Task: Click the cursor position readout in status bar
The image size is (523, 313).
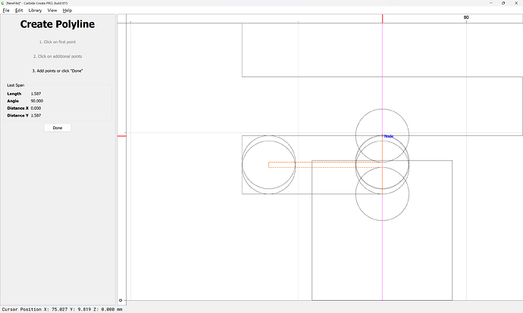Action: point(62,309)
